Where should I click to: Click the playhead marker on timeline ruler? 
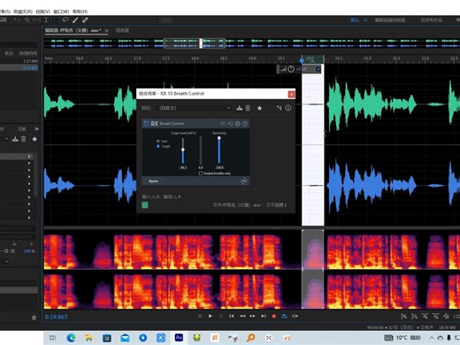(302, 60)
